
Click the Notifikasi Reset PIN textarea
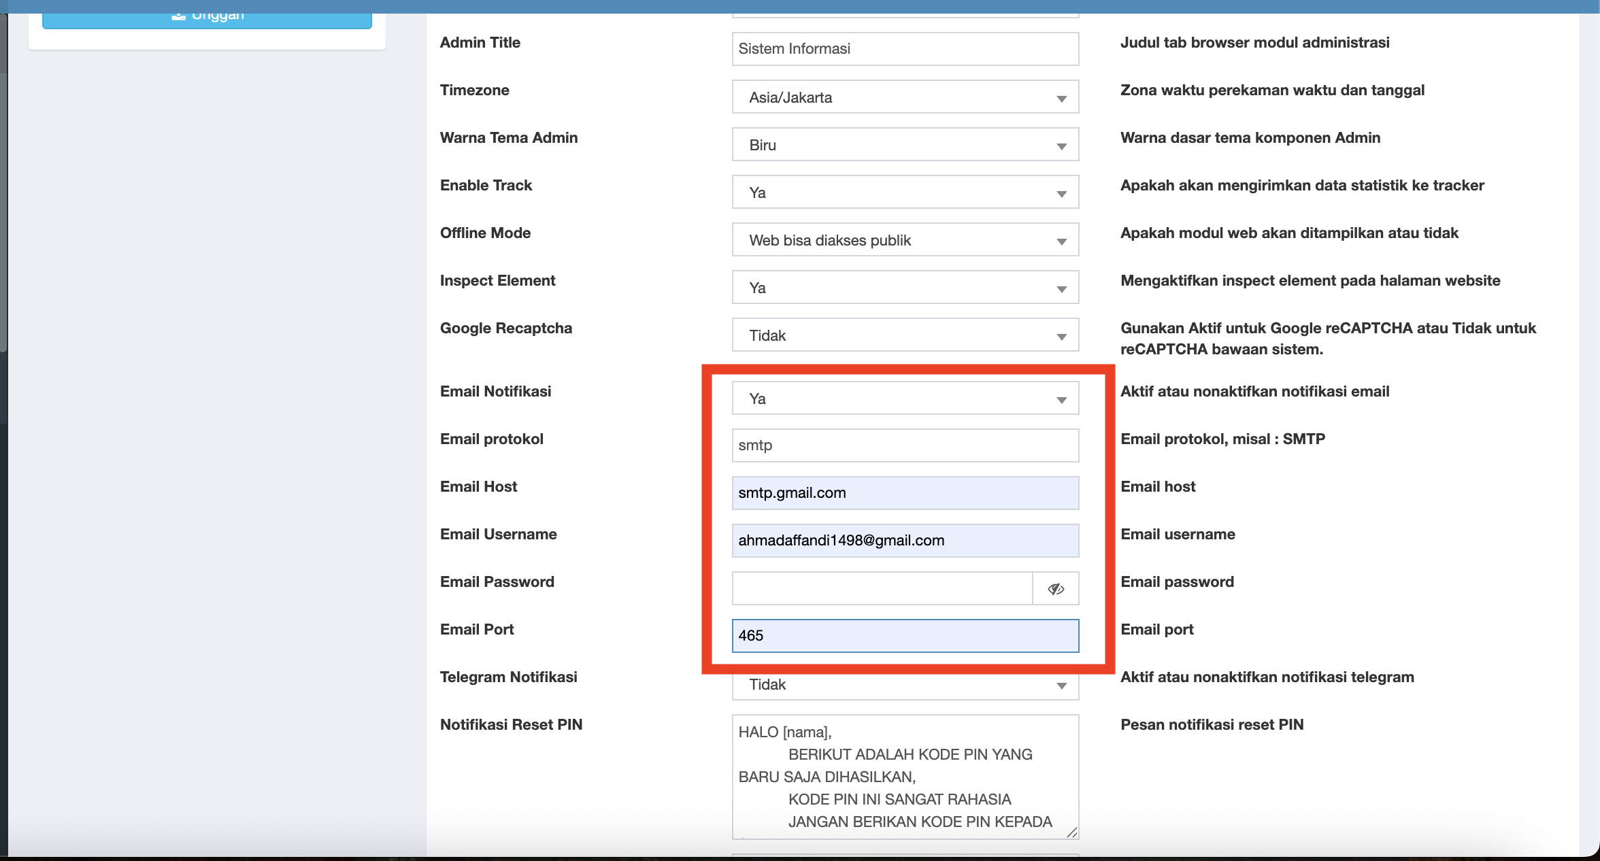pyautogui.click(x=904, y=776)
